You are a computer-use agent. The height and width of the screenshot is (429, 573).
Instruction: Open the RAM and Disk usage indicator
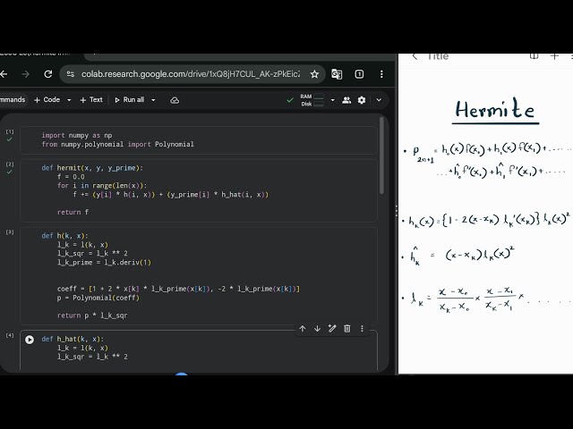point(312,100)
